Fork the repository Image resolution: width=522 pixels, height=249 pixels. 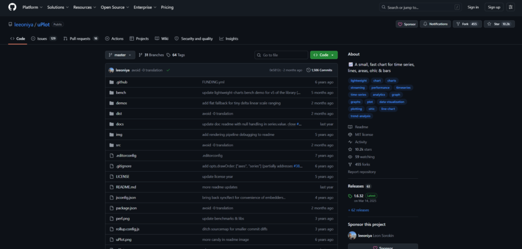[467, 24]
